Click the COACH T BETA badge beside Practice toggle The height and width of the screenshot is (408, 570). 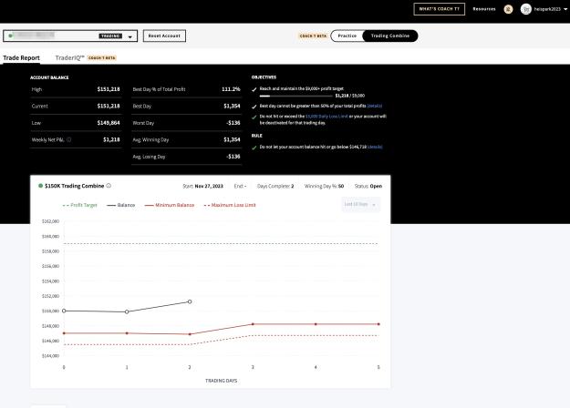313,36
